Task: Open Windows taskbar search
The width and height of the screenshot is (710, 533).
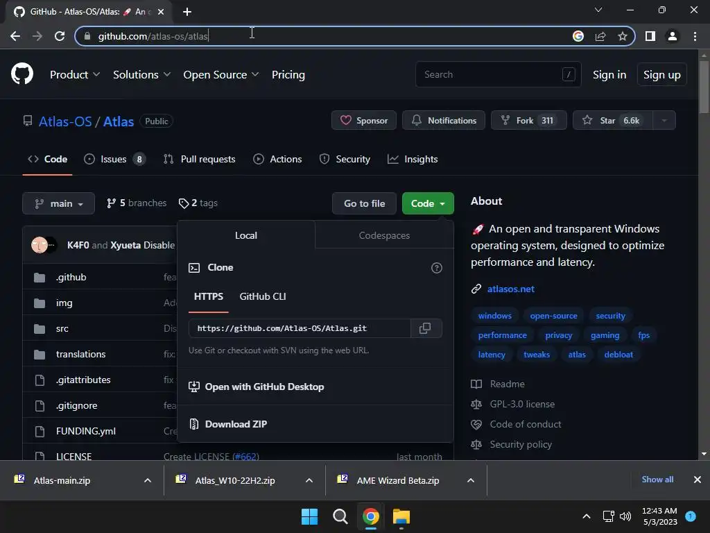Action: click(x=340, y=516)
